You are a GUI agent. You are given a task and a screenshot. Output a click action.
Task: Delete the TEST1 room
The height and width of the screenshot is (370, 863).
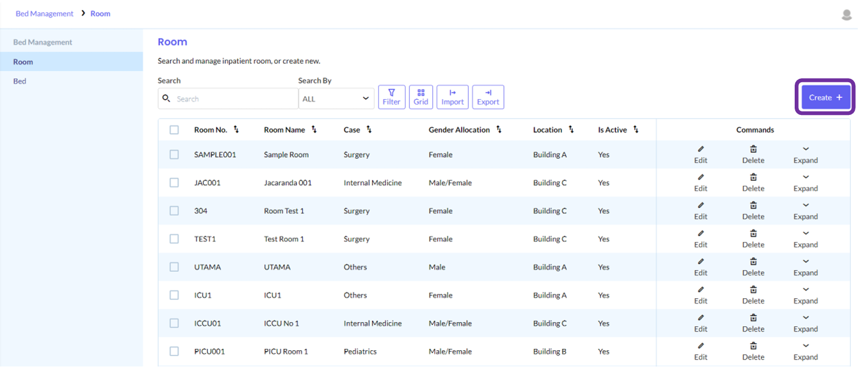tap(753, 239)
